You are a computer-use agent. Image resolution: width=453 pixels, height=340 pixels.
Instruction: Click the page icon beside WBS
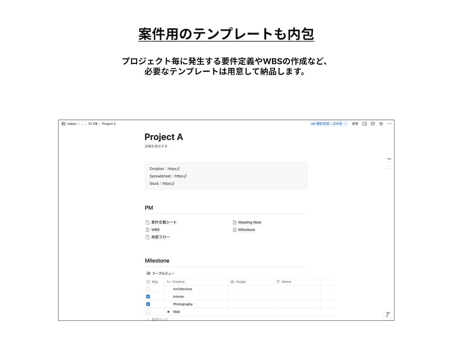point(147,230)
